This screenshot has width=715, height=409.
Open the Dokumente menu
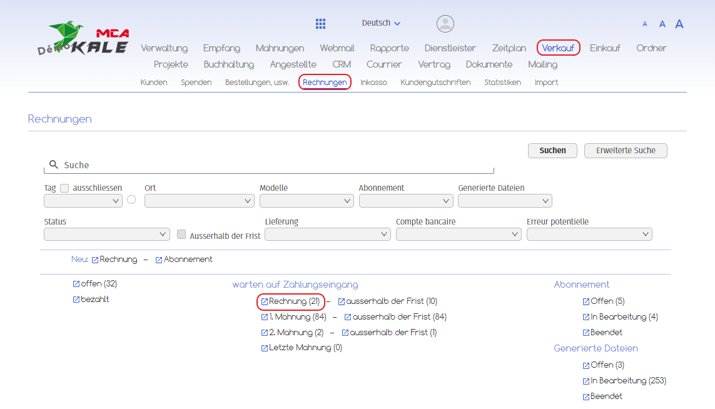pos(489,64)
